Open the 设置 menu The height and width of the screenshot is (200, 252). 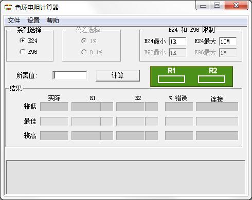pyautogui.click(x=33, y=21)
